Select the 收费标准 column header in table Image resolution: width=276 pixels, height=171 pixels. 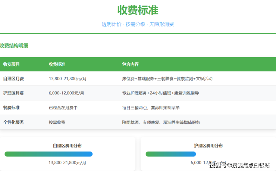pos(57,64)
